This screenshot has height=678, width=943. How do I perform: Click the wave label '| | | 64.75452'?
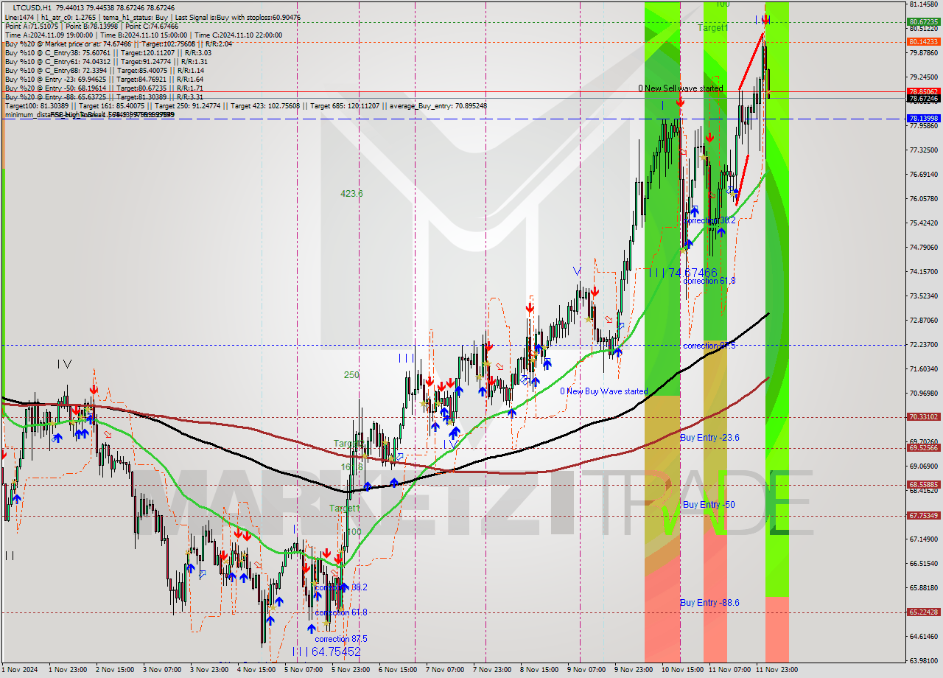(326, 651)
